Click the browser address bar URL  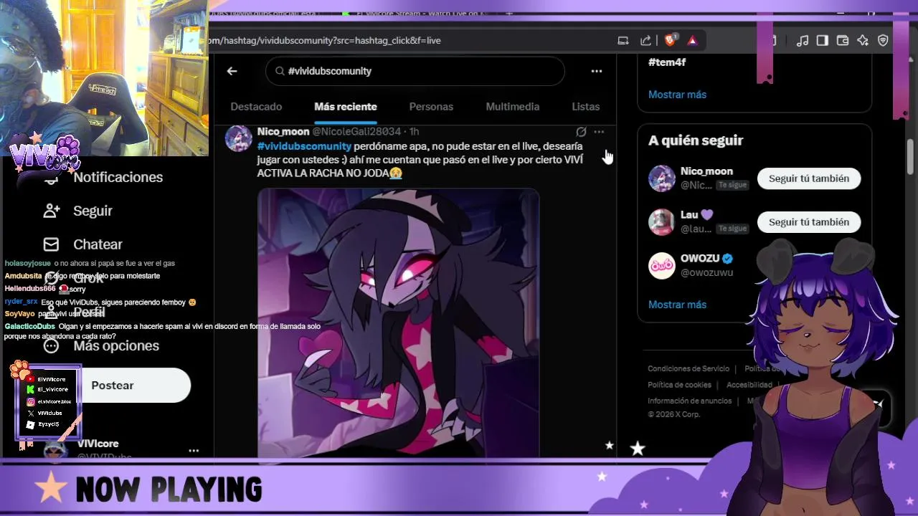325,40
